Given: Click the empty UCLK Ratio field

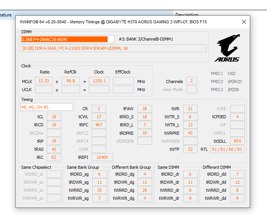Looking at the screenshot, I should [44, 90].
